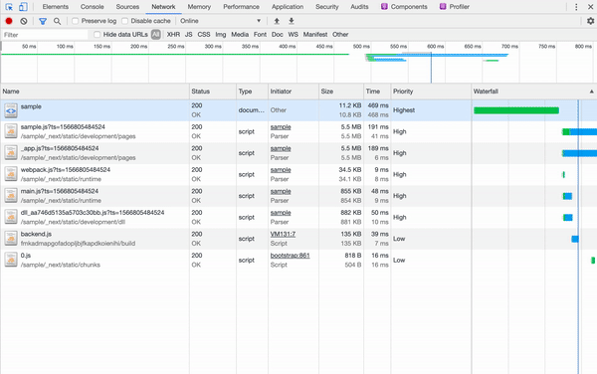Filter requests by Doc
Viewport: 597px width, 374px height.
[278, 35]
